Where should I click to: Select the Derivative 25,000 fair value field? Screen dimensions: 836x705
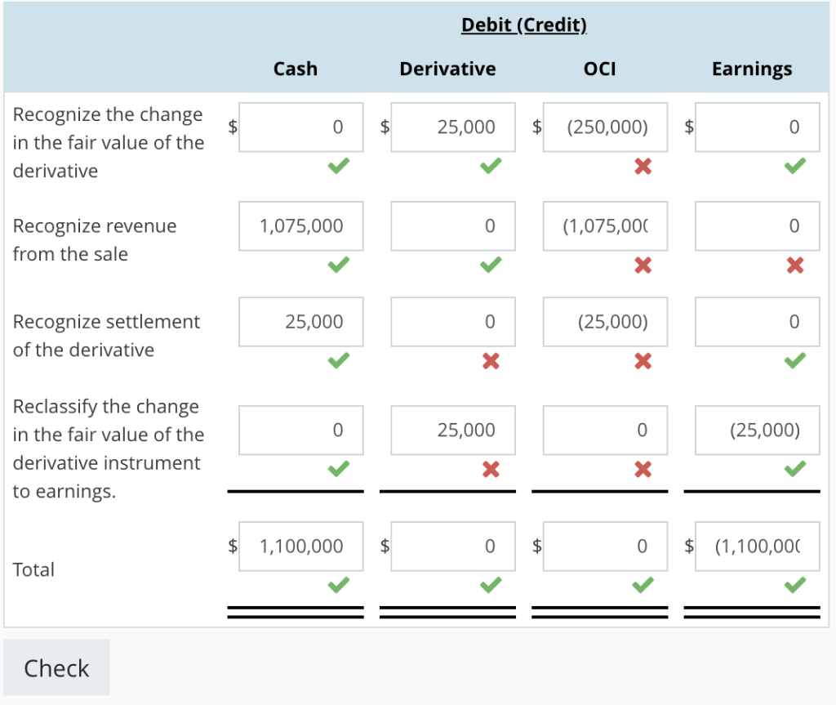point(452,127)
